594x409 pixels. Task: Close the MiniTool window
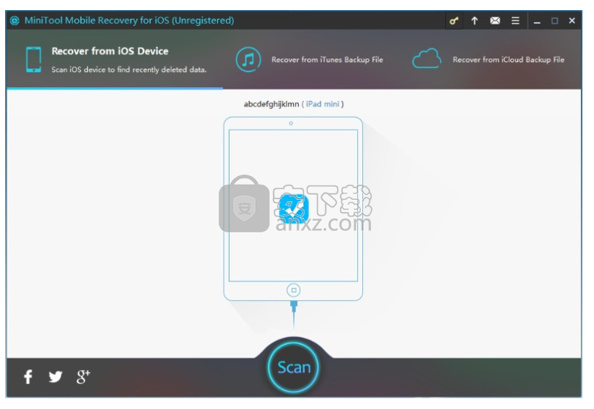coord(572,21)
